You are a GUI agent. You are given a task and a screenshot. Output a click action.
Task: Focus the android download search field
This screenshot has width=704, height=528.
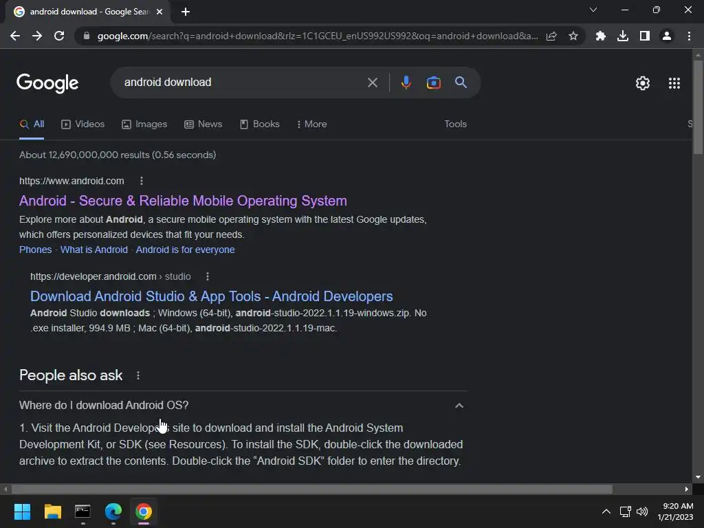pos(243,82)
